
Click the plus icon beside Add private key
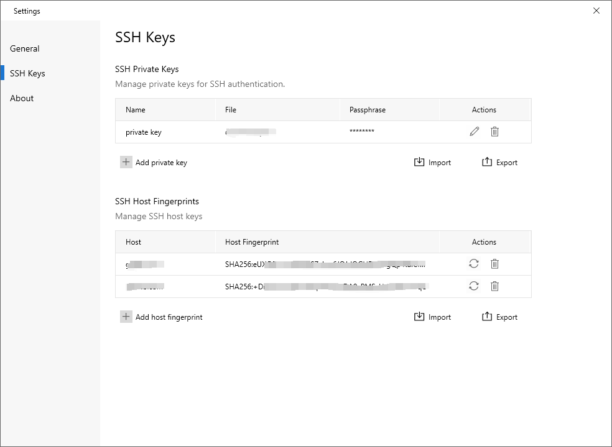pyautogui.click(x=126, y=161)
